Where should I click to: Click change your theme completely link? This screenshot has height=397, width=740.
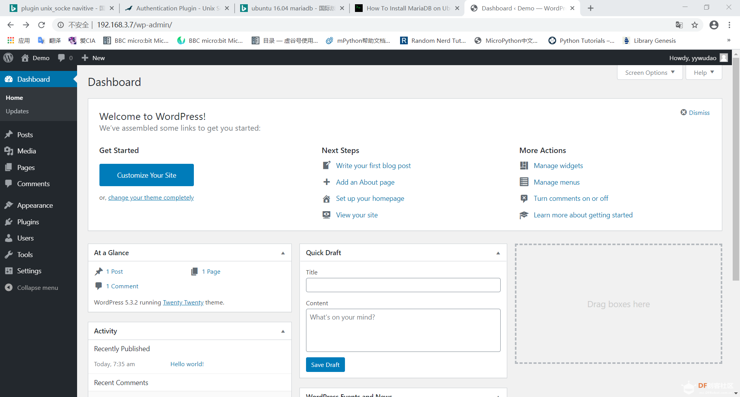tap(151, 198)
